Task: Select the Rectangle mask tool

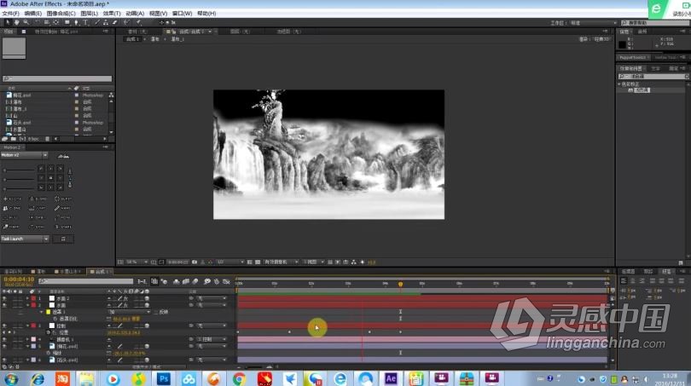Action: [x=67, y=22]
